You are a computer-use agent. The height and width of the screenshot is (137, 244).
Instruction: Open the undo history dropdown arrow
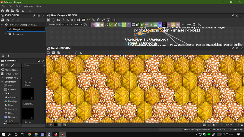(x=26, y=11)
